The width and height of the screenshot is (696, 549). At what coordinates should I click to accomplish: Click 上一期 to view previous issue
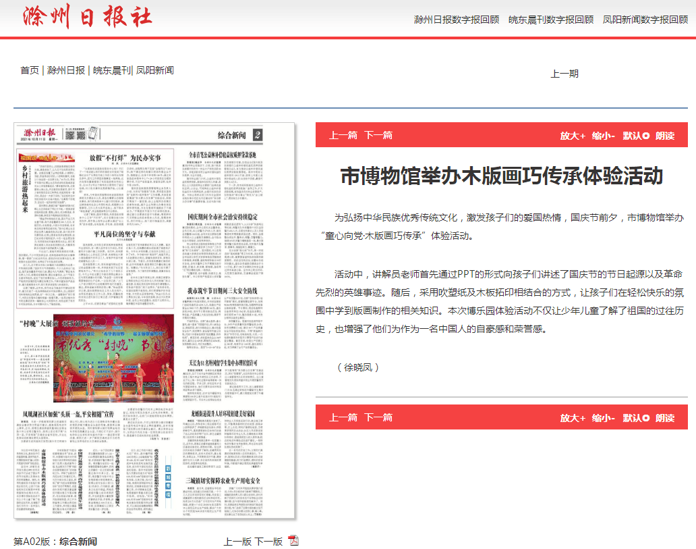coord(564,73)
